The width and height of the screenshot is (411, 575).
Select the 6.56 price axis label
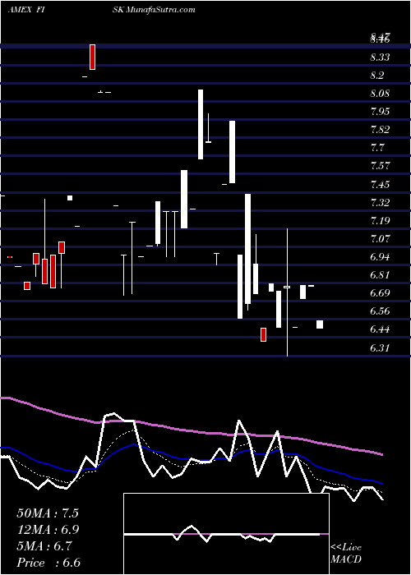click(x=380, y=311)
